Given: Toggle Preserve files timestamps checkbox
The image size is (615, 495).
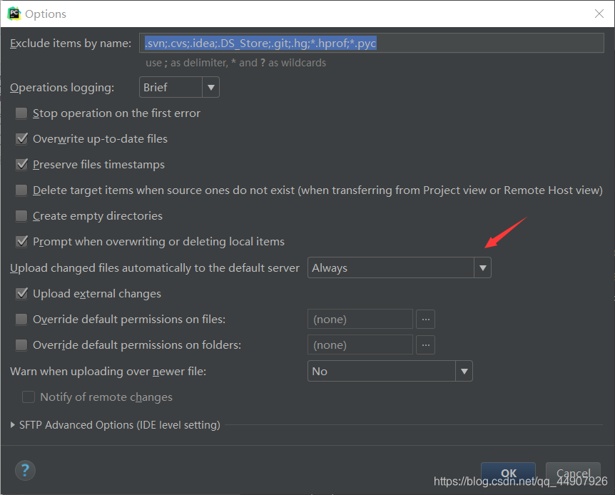Looking at the screenshot, I should (21, 165).
